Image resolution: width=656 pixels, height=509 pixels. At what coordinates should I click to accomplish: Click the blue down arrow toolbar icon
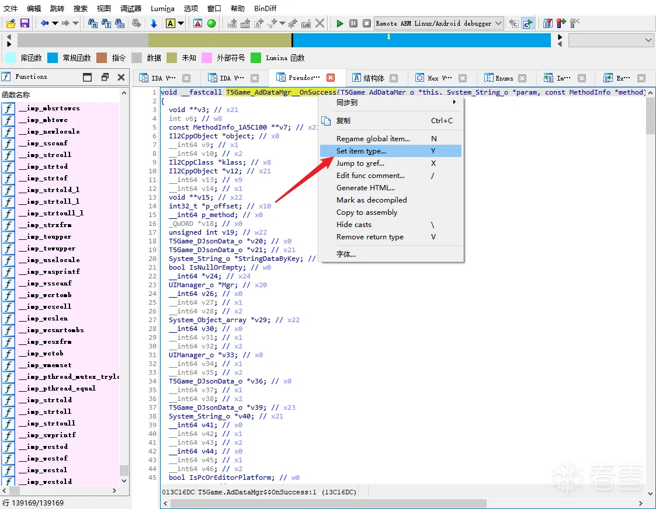pos(154,23)
